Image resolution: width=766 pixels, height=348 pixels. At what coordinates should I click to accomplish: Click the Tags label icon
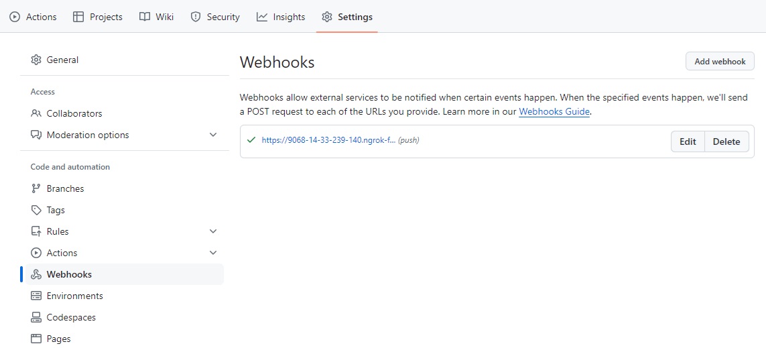(x=36, y=210)
